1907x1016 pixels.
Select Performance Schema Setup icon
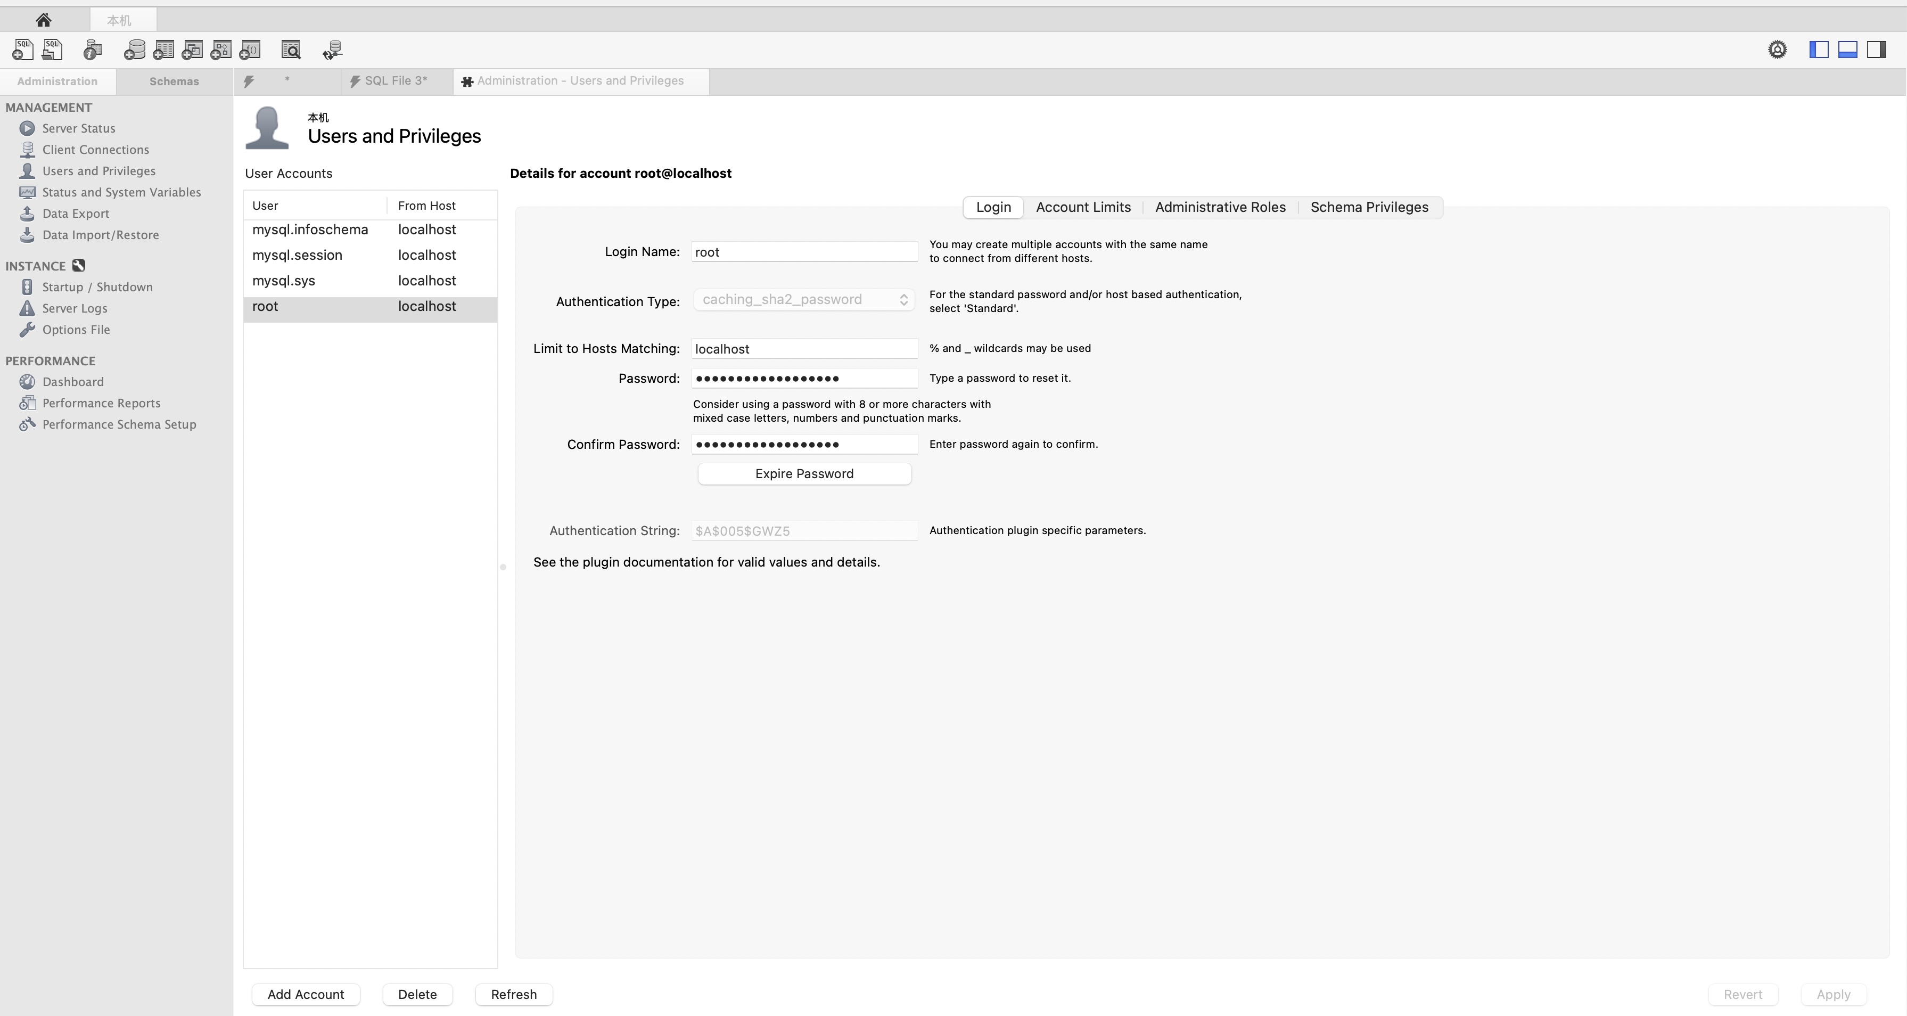(x=28, y=424)
